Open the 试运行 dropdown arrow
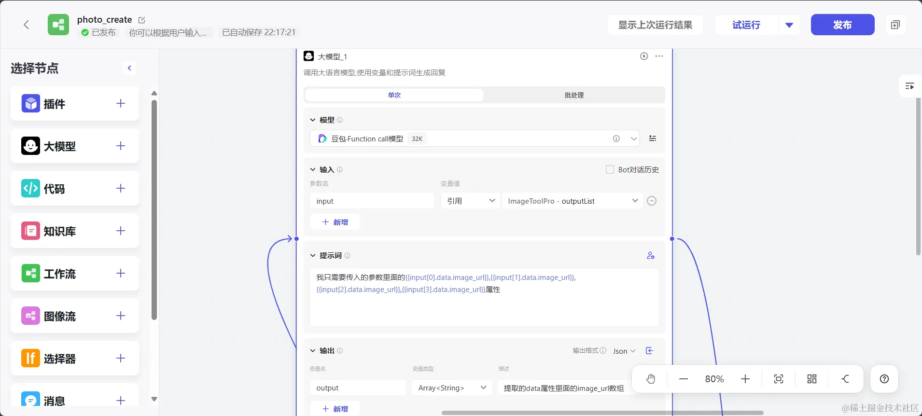The width and height of the screenshot is (922, 416). pos(789,25)
